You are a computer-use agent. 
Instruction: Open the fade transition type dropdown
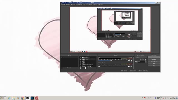pos(141,57)
